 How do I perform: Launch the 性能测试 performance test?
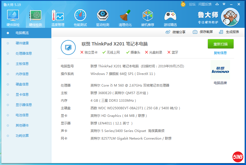pyautogui.click(x=80, y=18)
